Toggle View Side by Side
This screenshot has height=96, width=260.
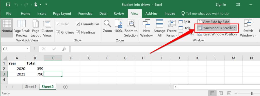click(x=213, y=22)
